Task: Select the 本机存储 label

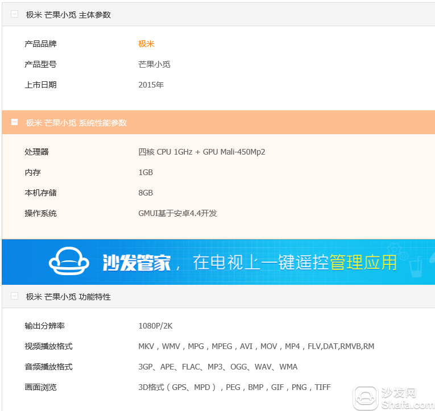Action: coord(40,193)
